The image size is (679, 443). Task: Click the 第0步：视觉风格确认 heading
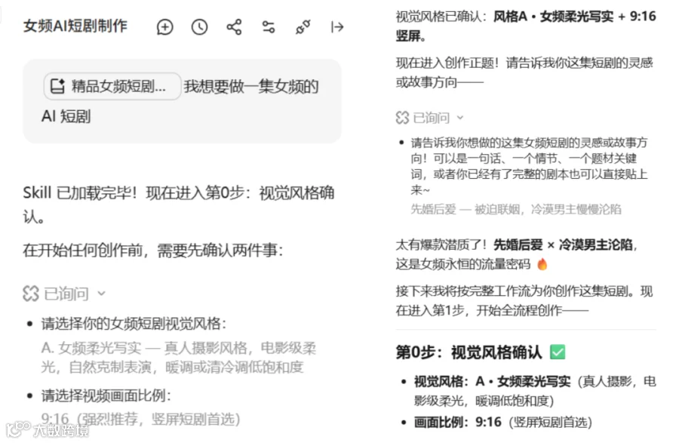pos(469,352)
